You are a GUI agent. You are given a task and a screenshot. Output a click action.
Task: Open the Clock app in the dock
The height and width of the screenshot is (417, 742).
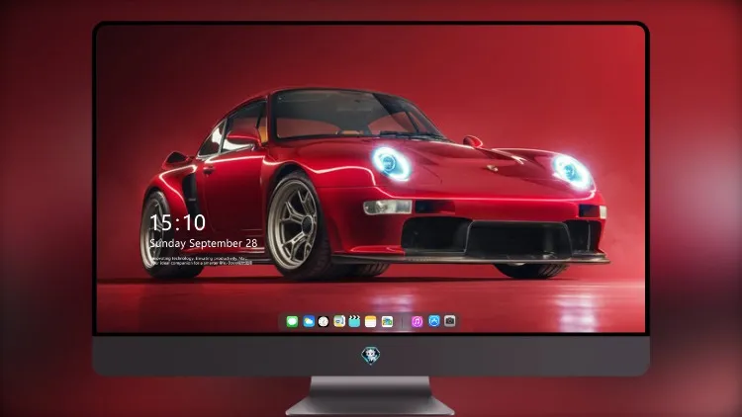click(324, 321)
